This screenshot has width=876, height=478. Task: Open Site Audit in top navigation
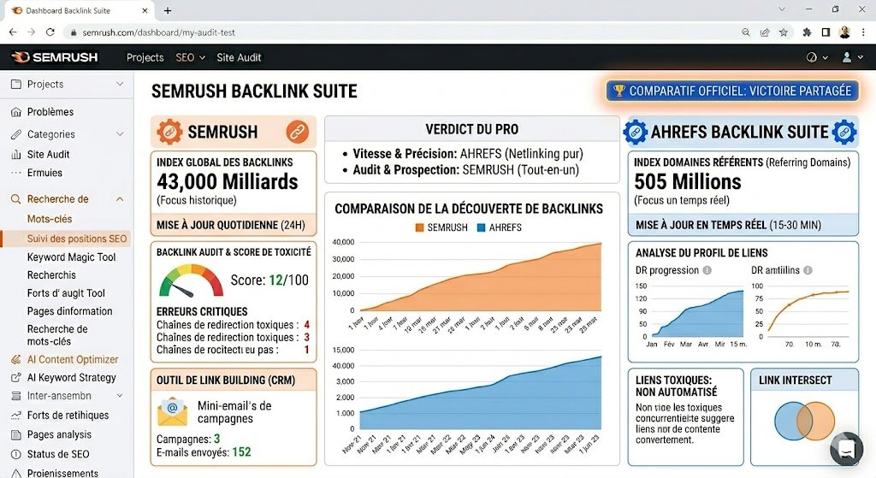(239, 57)
